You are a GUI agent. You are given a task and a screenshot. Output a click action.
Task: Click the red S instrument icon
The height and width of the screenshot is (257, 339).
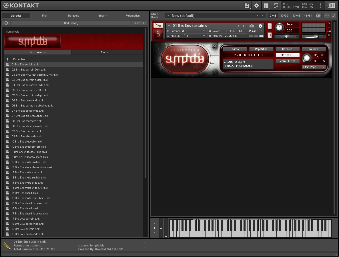click(x=158, y=34)
